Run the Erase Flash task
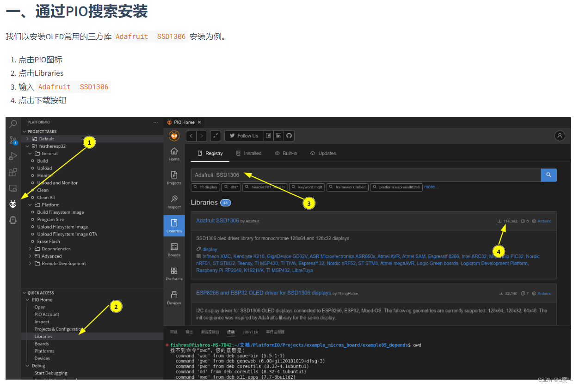 pyautogui.click(x=49, y=242)
